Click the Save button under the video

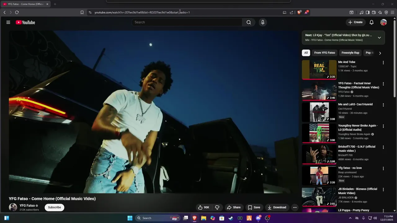[254, 208]
